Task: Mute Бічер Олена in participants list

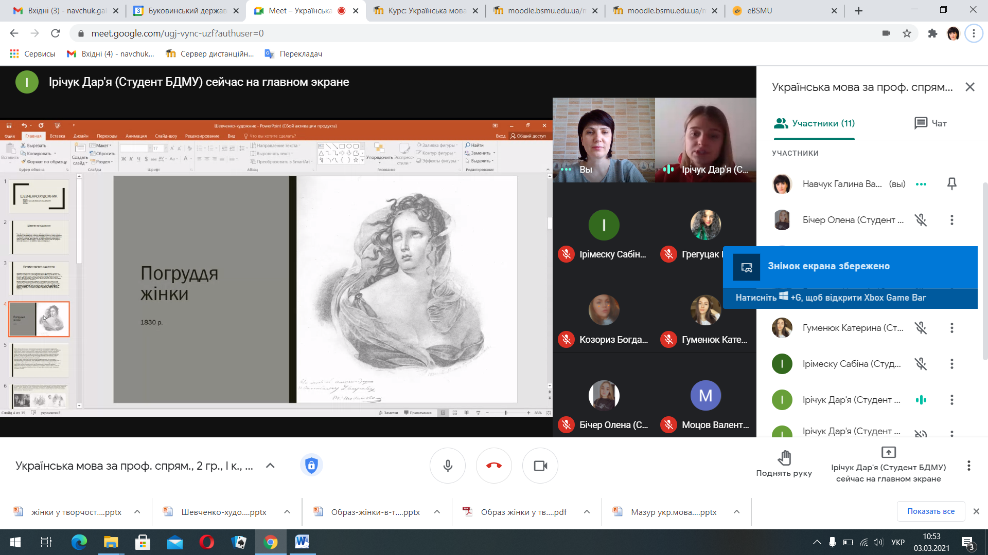Action: 921,220
